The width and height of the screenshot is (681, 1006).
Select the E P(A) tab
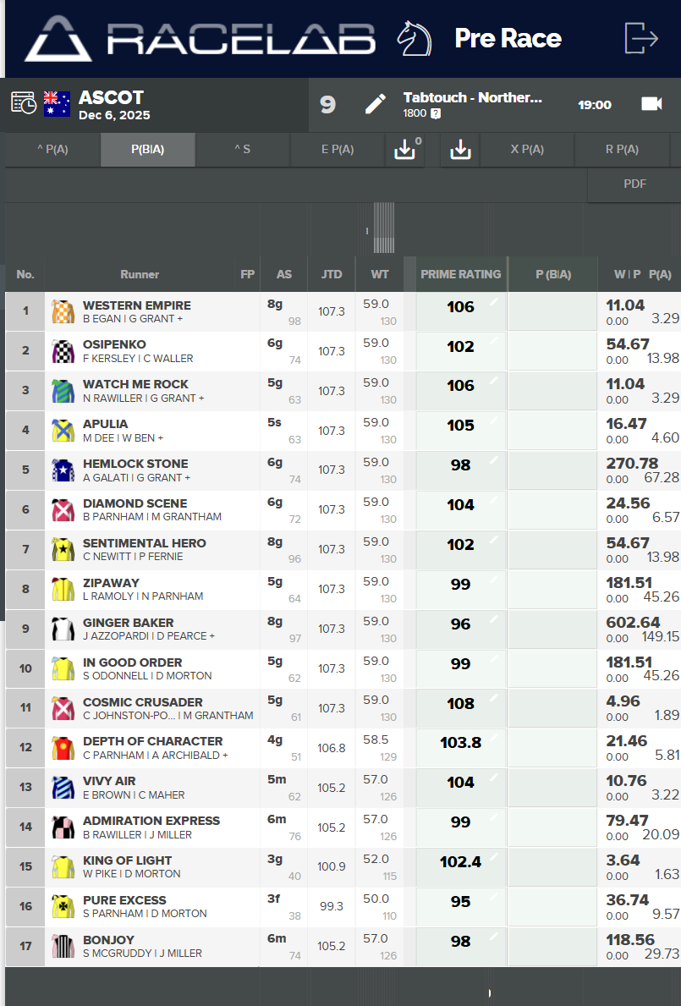[338, 150]
